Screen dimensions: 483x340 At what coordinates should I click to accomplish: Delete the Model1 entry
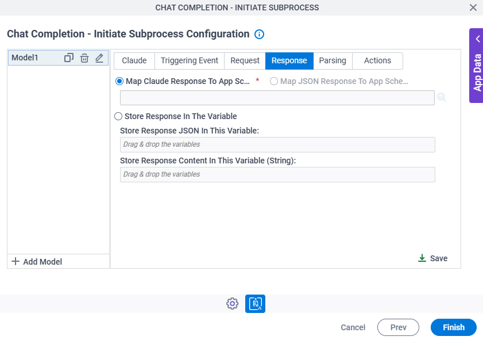84,58
